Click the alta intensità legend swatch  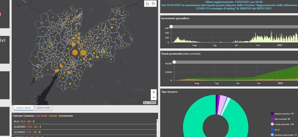click(272, 119)
